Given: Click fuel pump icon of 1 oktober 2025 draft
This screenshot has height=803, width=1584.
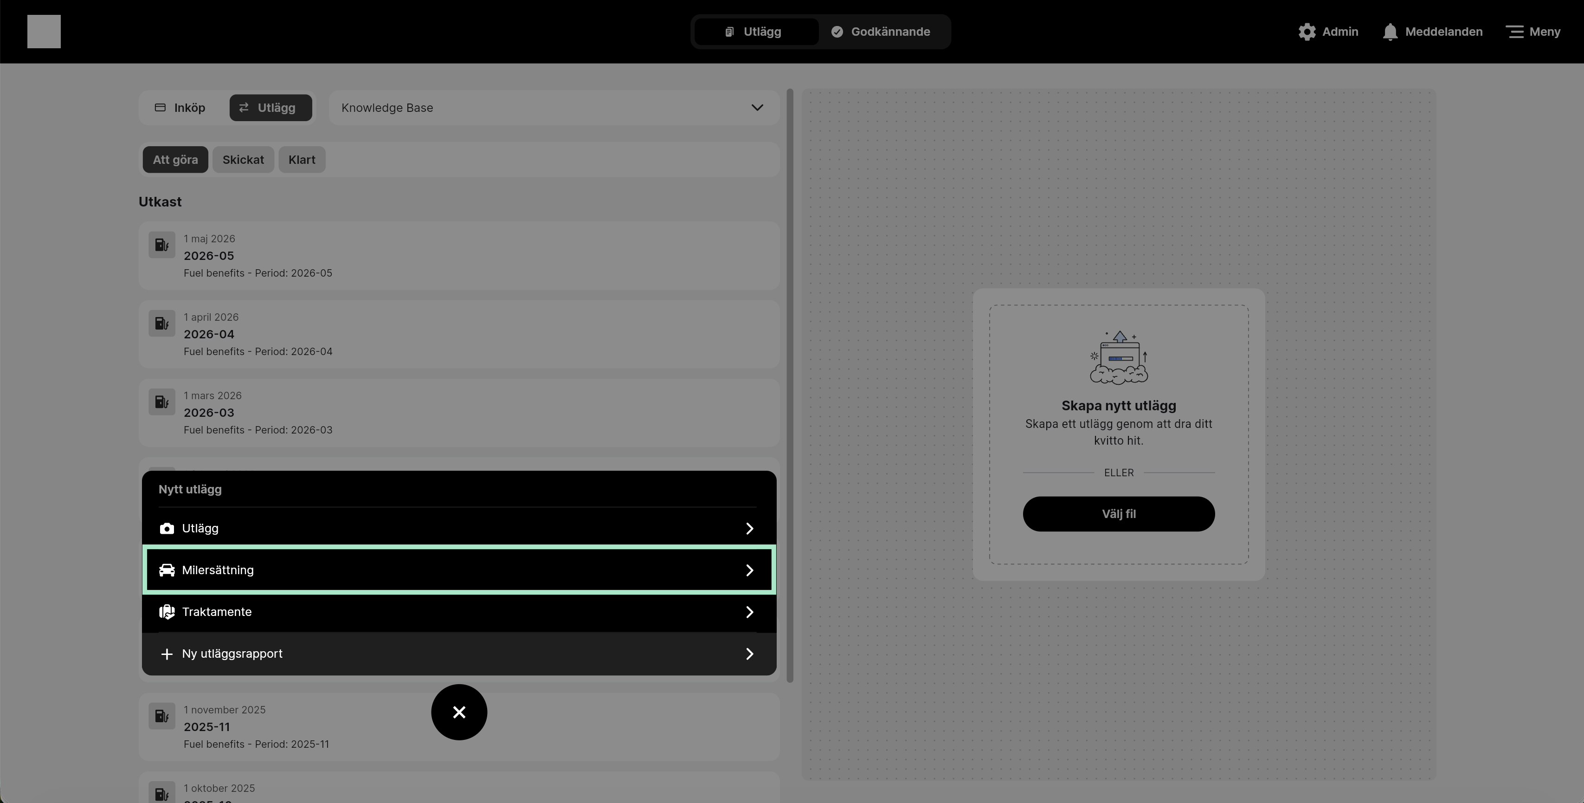Looking at the screenshot, I should pos(162,792).
